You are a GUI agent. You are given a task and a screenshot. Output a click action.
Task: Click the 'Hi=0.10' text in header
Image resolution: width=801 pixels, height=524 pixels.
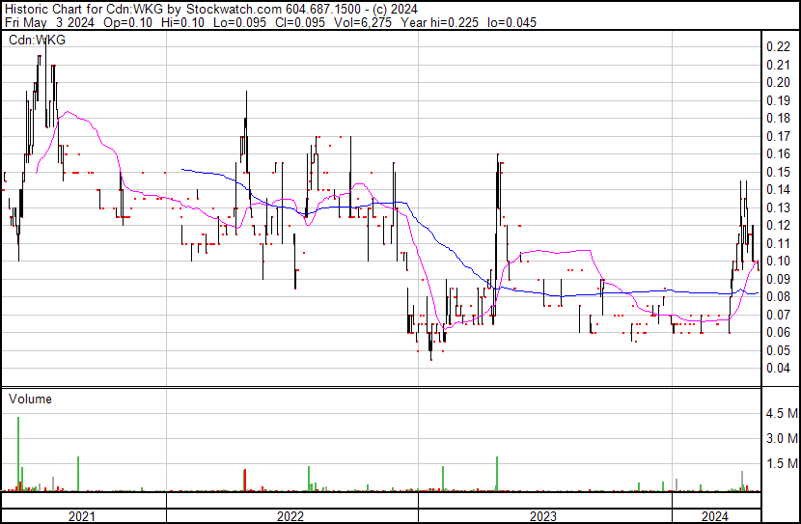point(182,22)
